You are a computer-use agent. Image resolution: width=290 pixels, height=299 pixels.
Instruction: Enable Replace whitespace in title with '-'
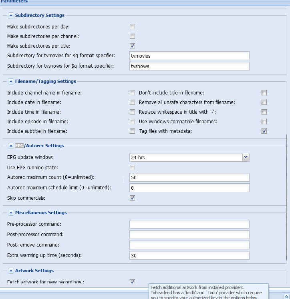click(x=264, y=112)
